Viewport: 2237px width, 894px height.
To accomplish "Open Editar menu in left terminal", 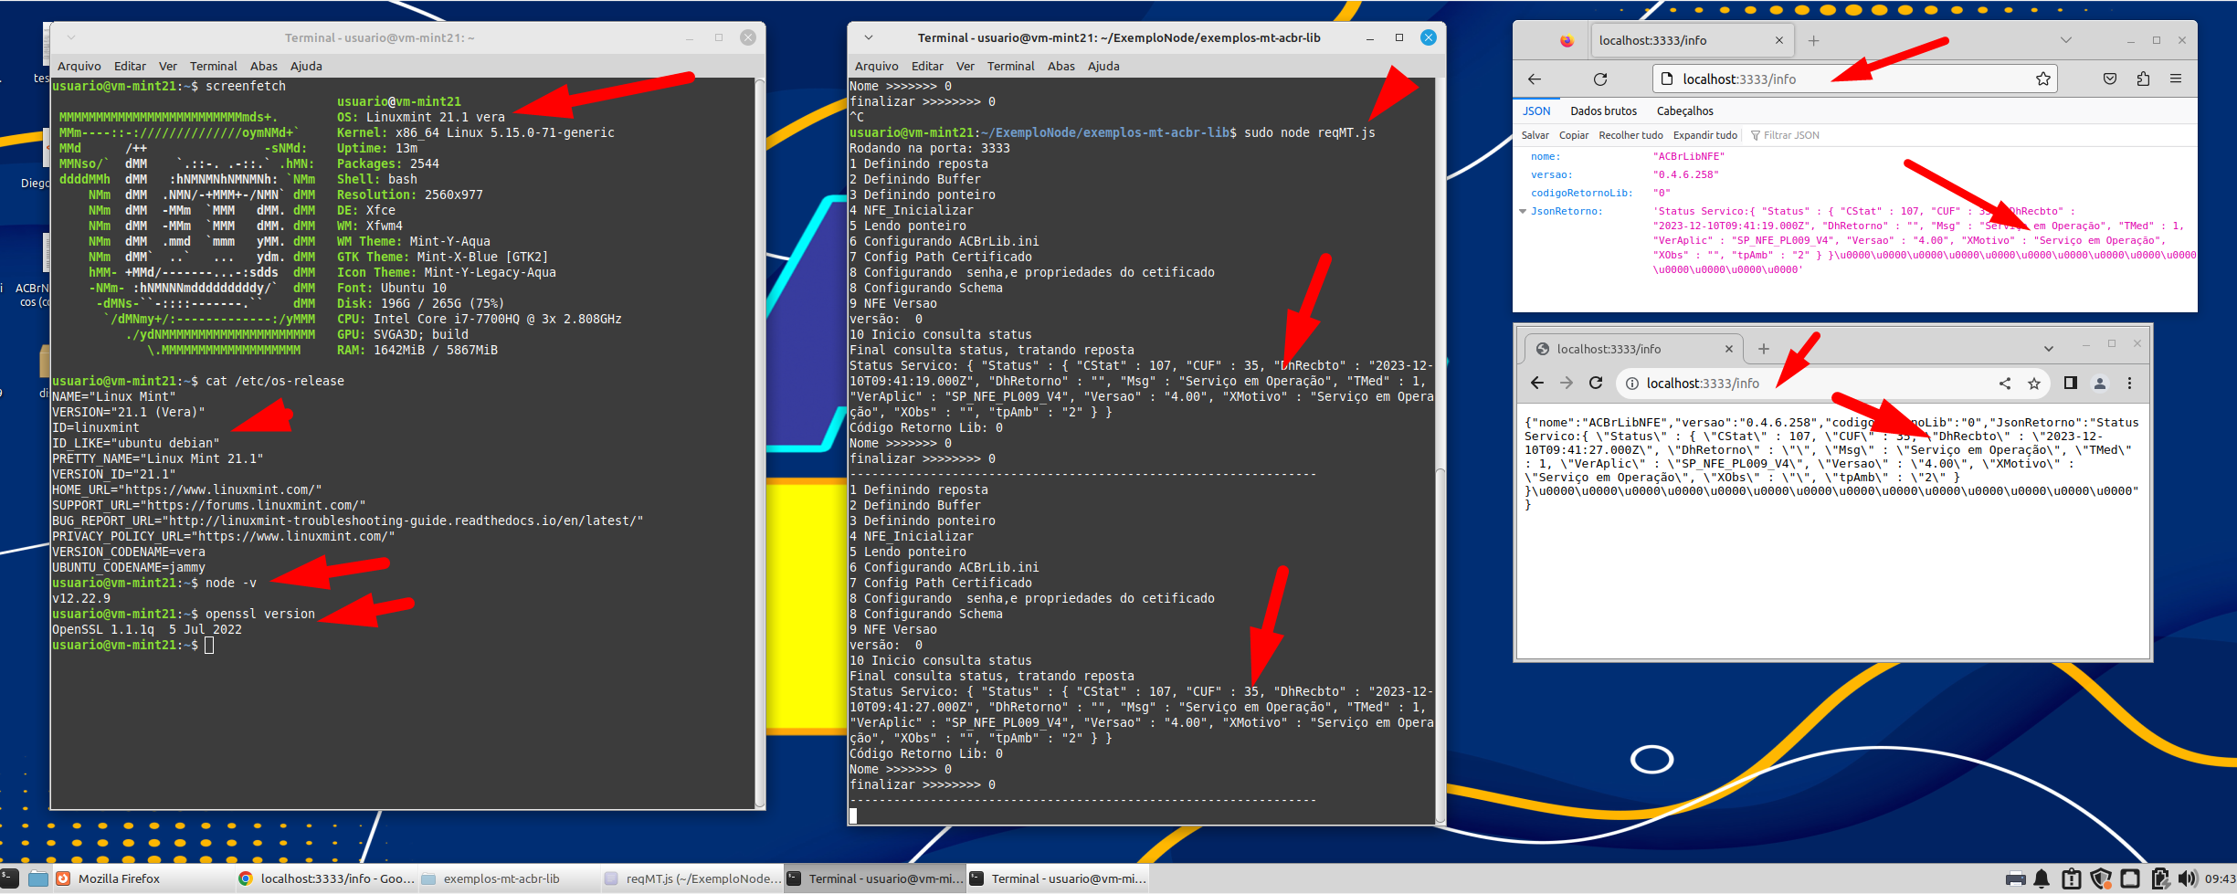I will pyautogui.click(x=130, y=66).
